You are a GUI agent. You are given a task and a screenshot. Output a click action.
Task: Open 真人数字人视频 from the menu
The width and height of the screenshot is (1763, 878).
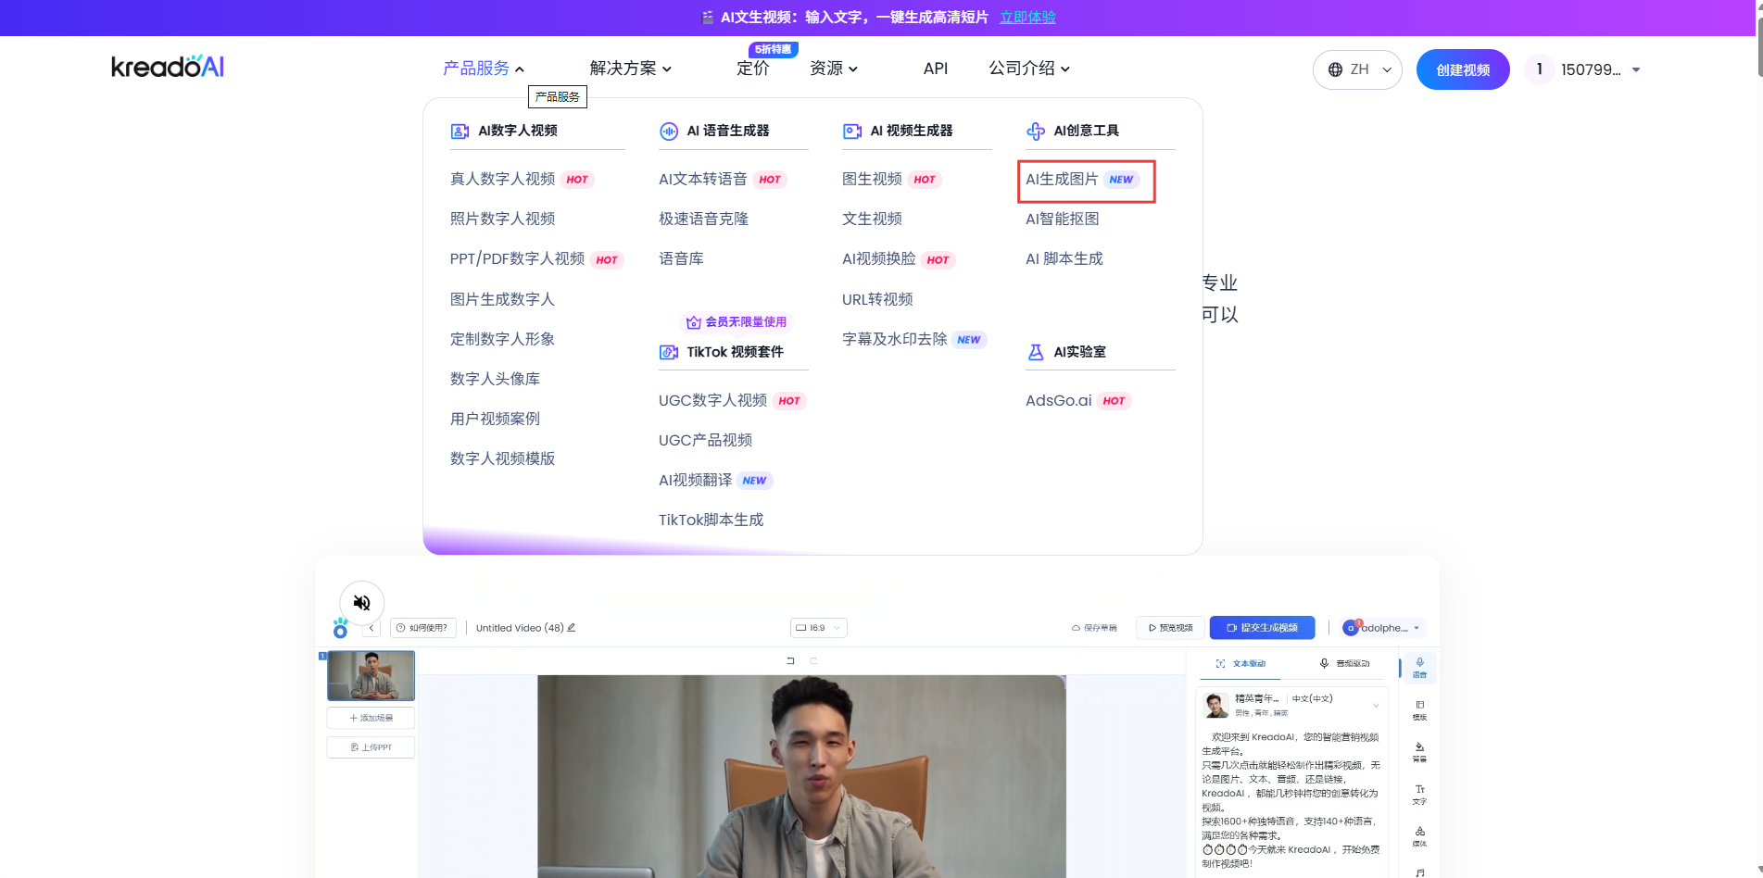pos(502,180)
